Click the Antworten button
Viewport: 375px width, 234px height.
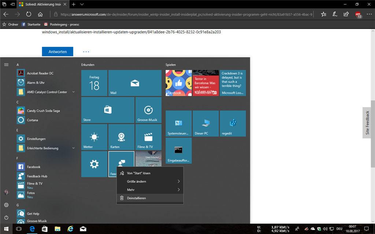click(57, 52)
